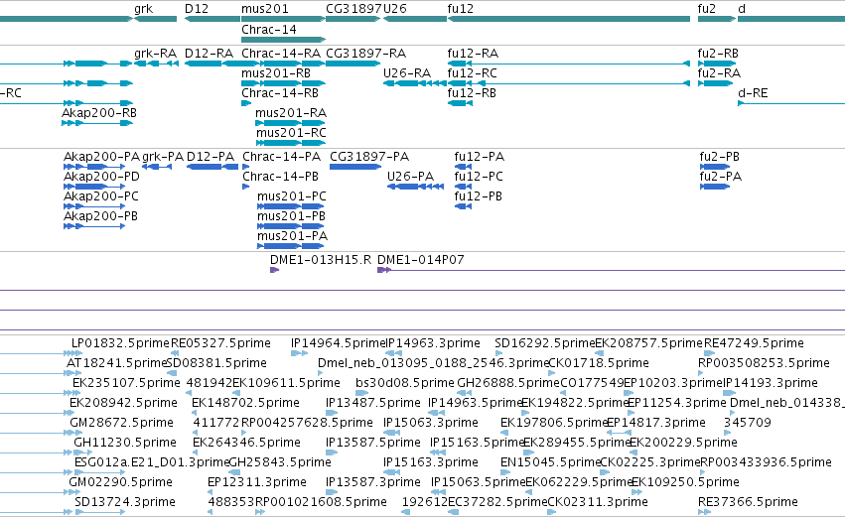The height and width of the screenshot is (517, 845).
Task: Select protein D12-PA
Action: point(211,157)
